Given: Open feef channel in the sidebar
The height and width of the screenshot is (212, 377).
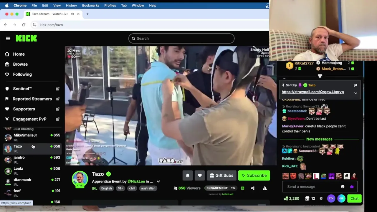Looking at the screenshot, I should [x=32, y=193].
